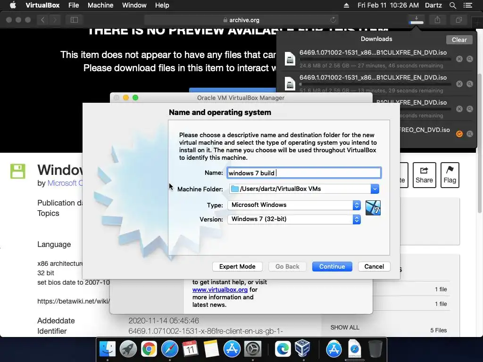Click the floppy disk software icon
Screen dimensions: 483x362
[x=17, y=171]
